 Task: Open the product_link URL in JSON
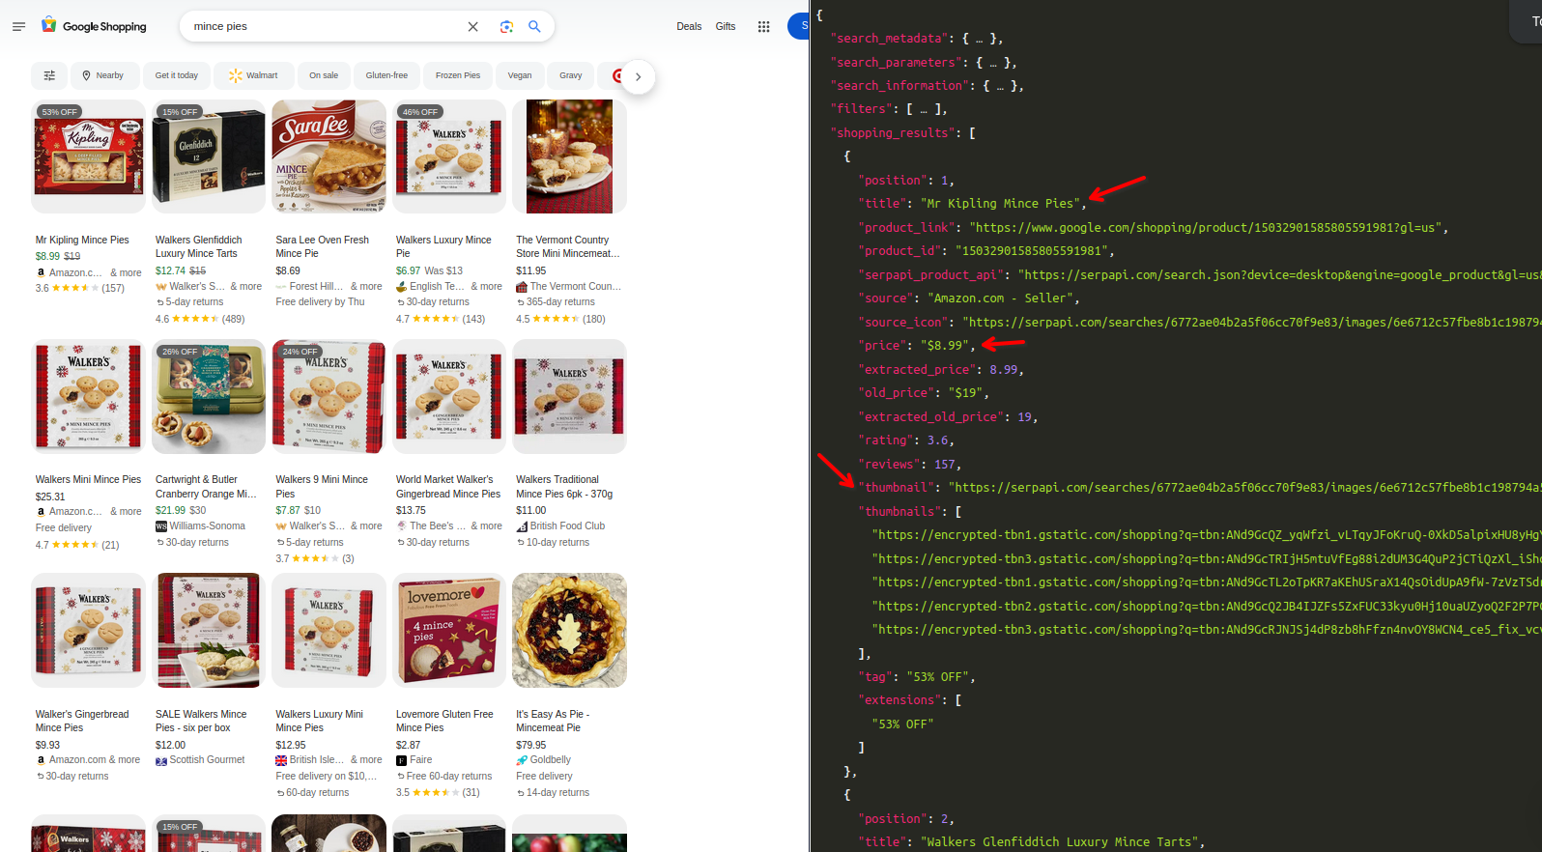click(x=1208, y=228)
